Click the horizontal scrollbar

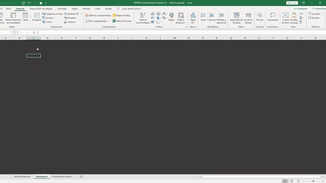261,177
